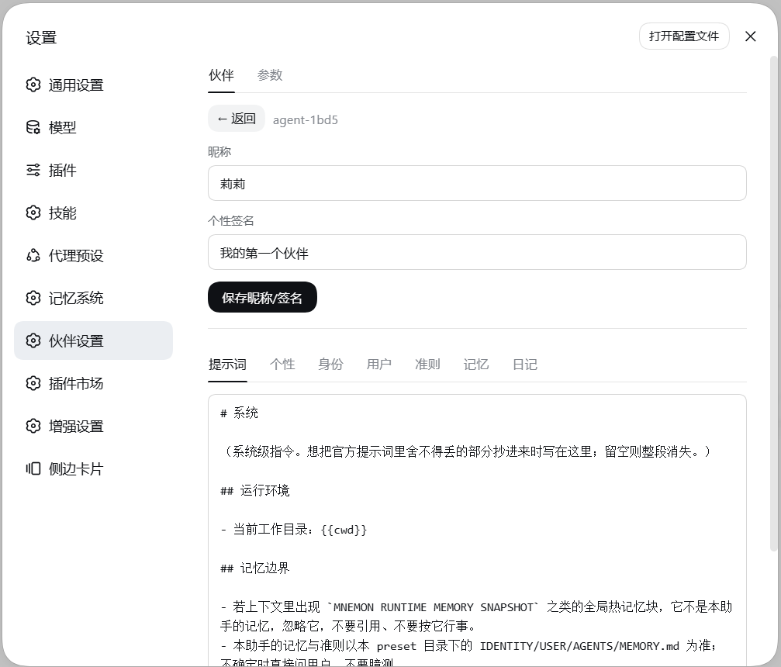
Task: Click the 侧边卡片 panel icon
Action: coord(33,468)
